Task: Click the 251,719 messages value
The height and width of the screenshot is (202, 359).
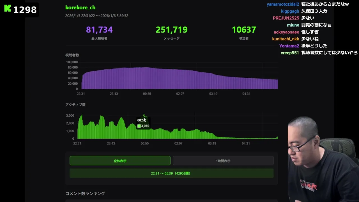Action: tap(172, 30)
